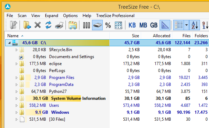Screen dimensions: 209x128
Task: Click the 122.144 files value for C:\
Action: [x=182, y=43]
